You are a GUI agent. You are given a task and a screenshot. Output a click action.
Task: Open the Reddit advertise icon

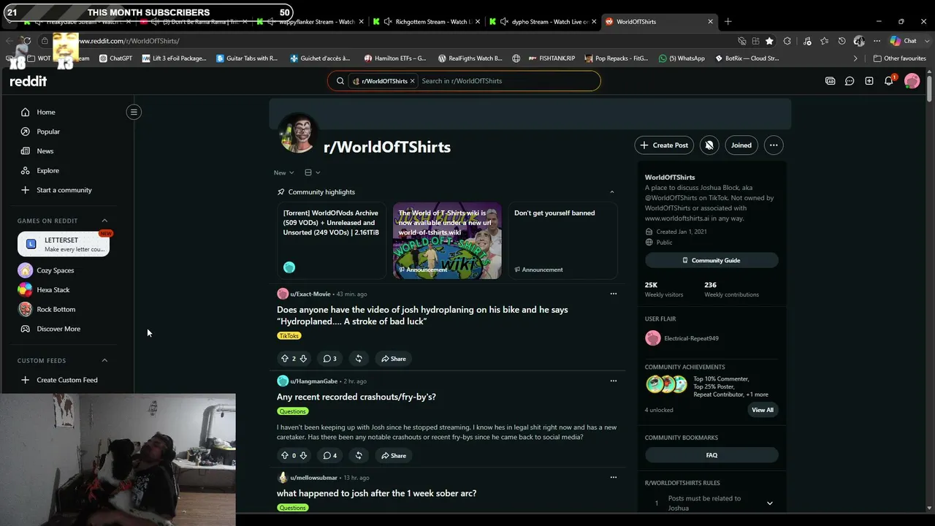pos(830,81)
